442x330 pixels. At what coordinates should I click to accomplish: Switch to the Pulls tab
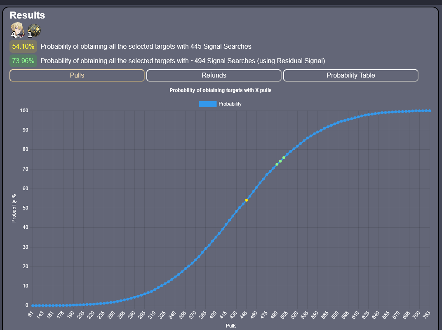[77, 75]
